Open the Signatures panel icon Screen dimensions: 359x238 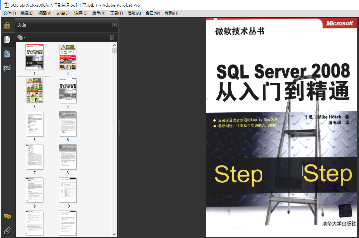click(7, 68)
